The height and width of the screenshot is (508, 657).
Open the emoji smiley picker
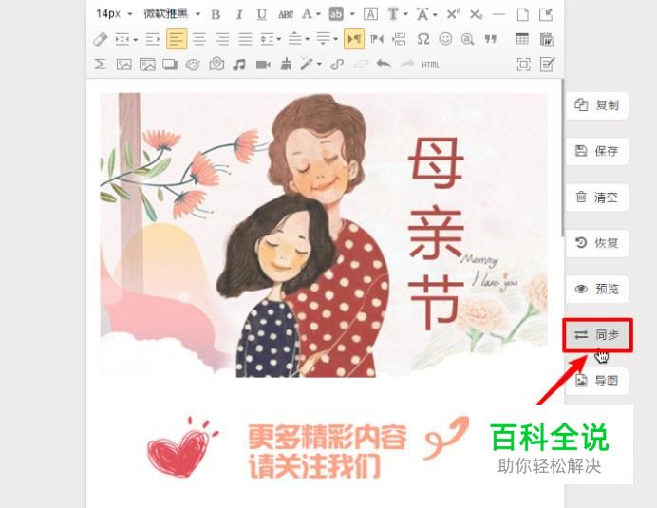point(445,39)
